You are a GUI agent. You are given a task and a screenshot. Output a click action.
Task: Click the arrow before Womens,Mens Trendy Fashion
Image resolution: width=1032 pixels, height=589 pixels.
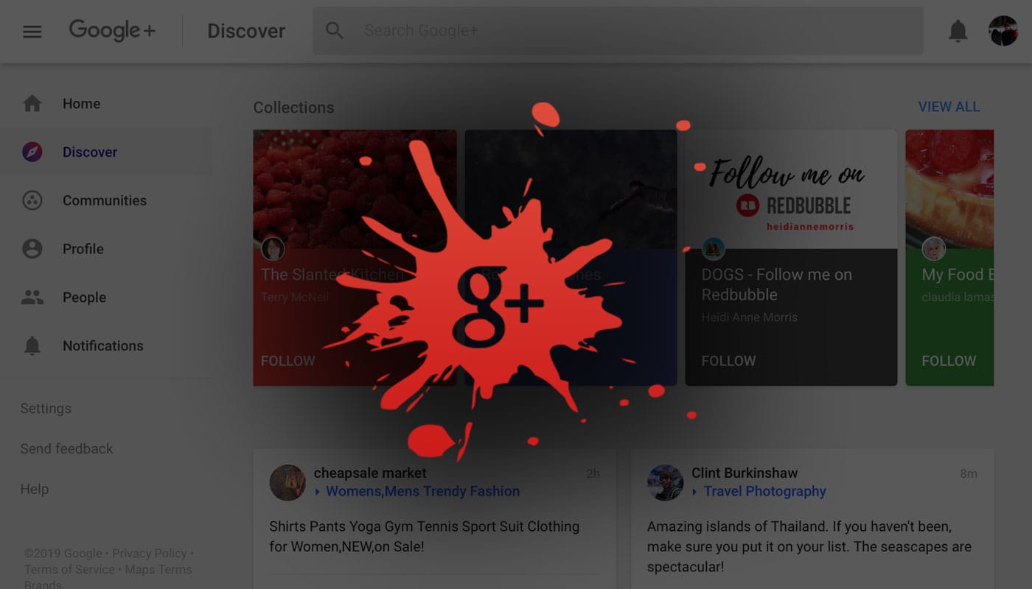(x=318, y=492)
